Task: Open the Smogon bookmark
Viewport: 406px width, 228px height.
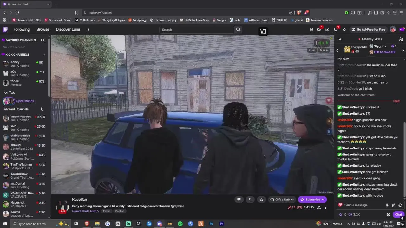Action: click(x=219, y=20)
